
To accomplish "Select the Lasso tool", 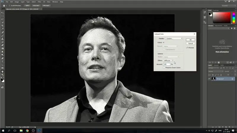I will [2, 19].
